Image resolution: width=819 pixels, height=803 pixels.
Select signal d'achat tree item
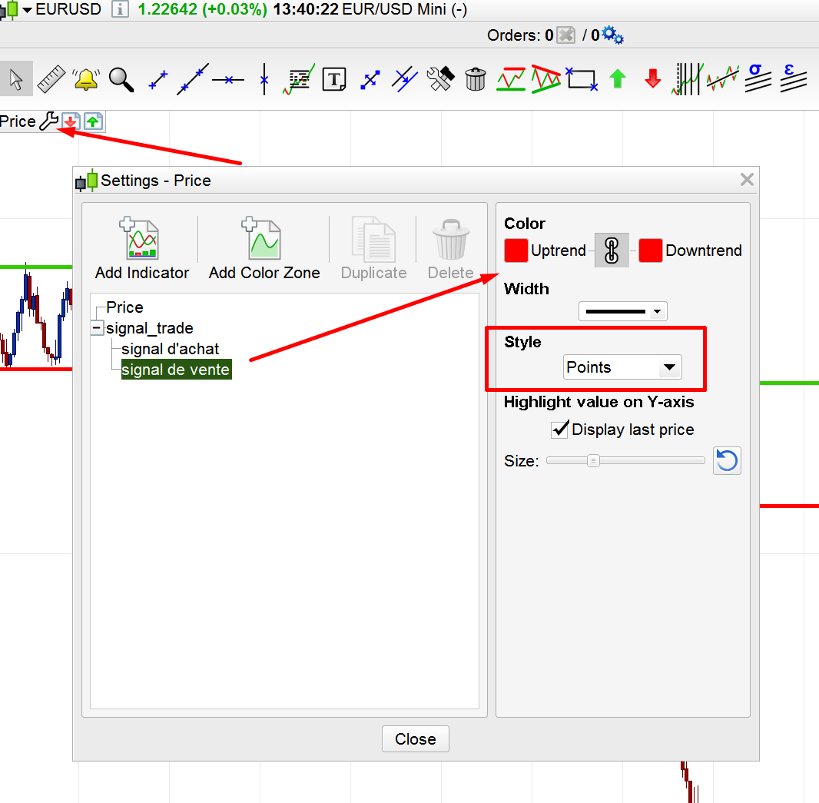(170, 349)
